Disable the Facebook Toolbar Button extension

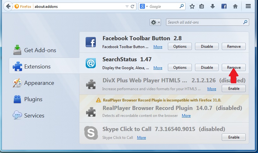(x=207, y=46)
